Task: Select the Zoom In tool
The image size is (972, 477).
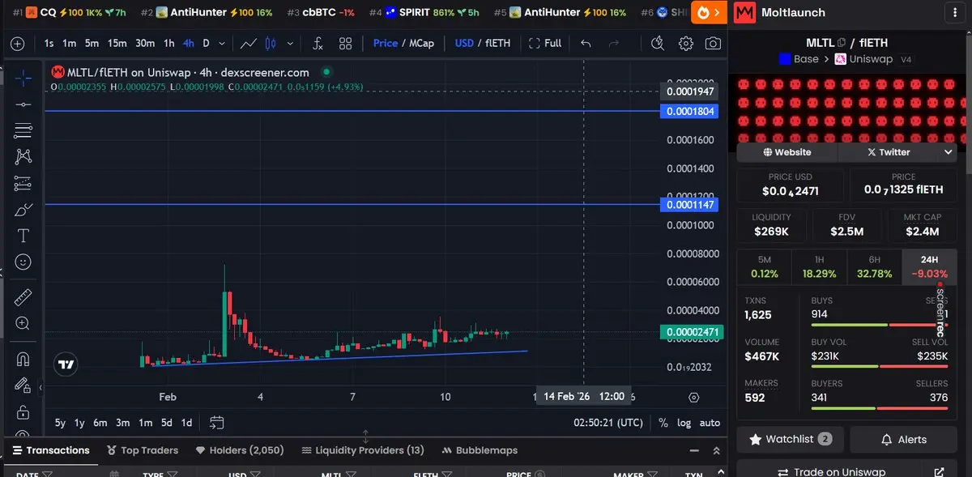Action: [x=23, y=323]
